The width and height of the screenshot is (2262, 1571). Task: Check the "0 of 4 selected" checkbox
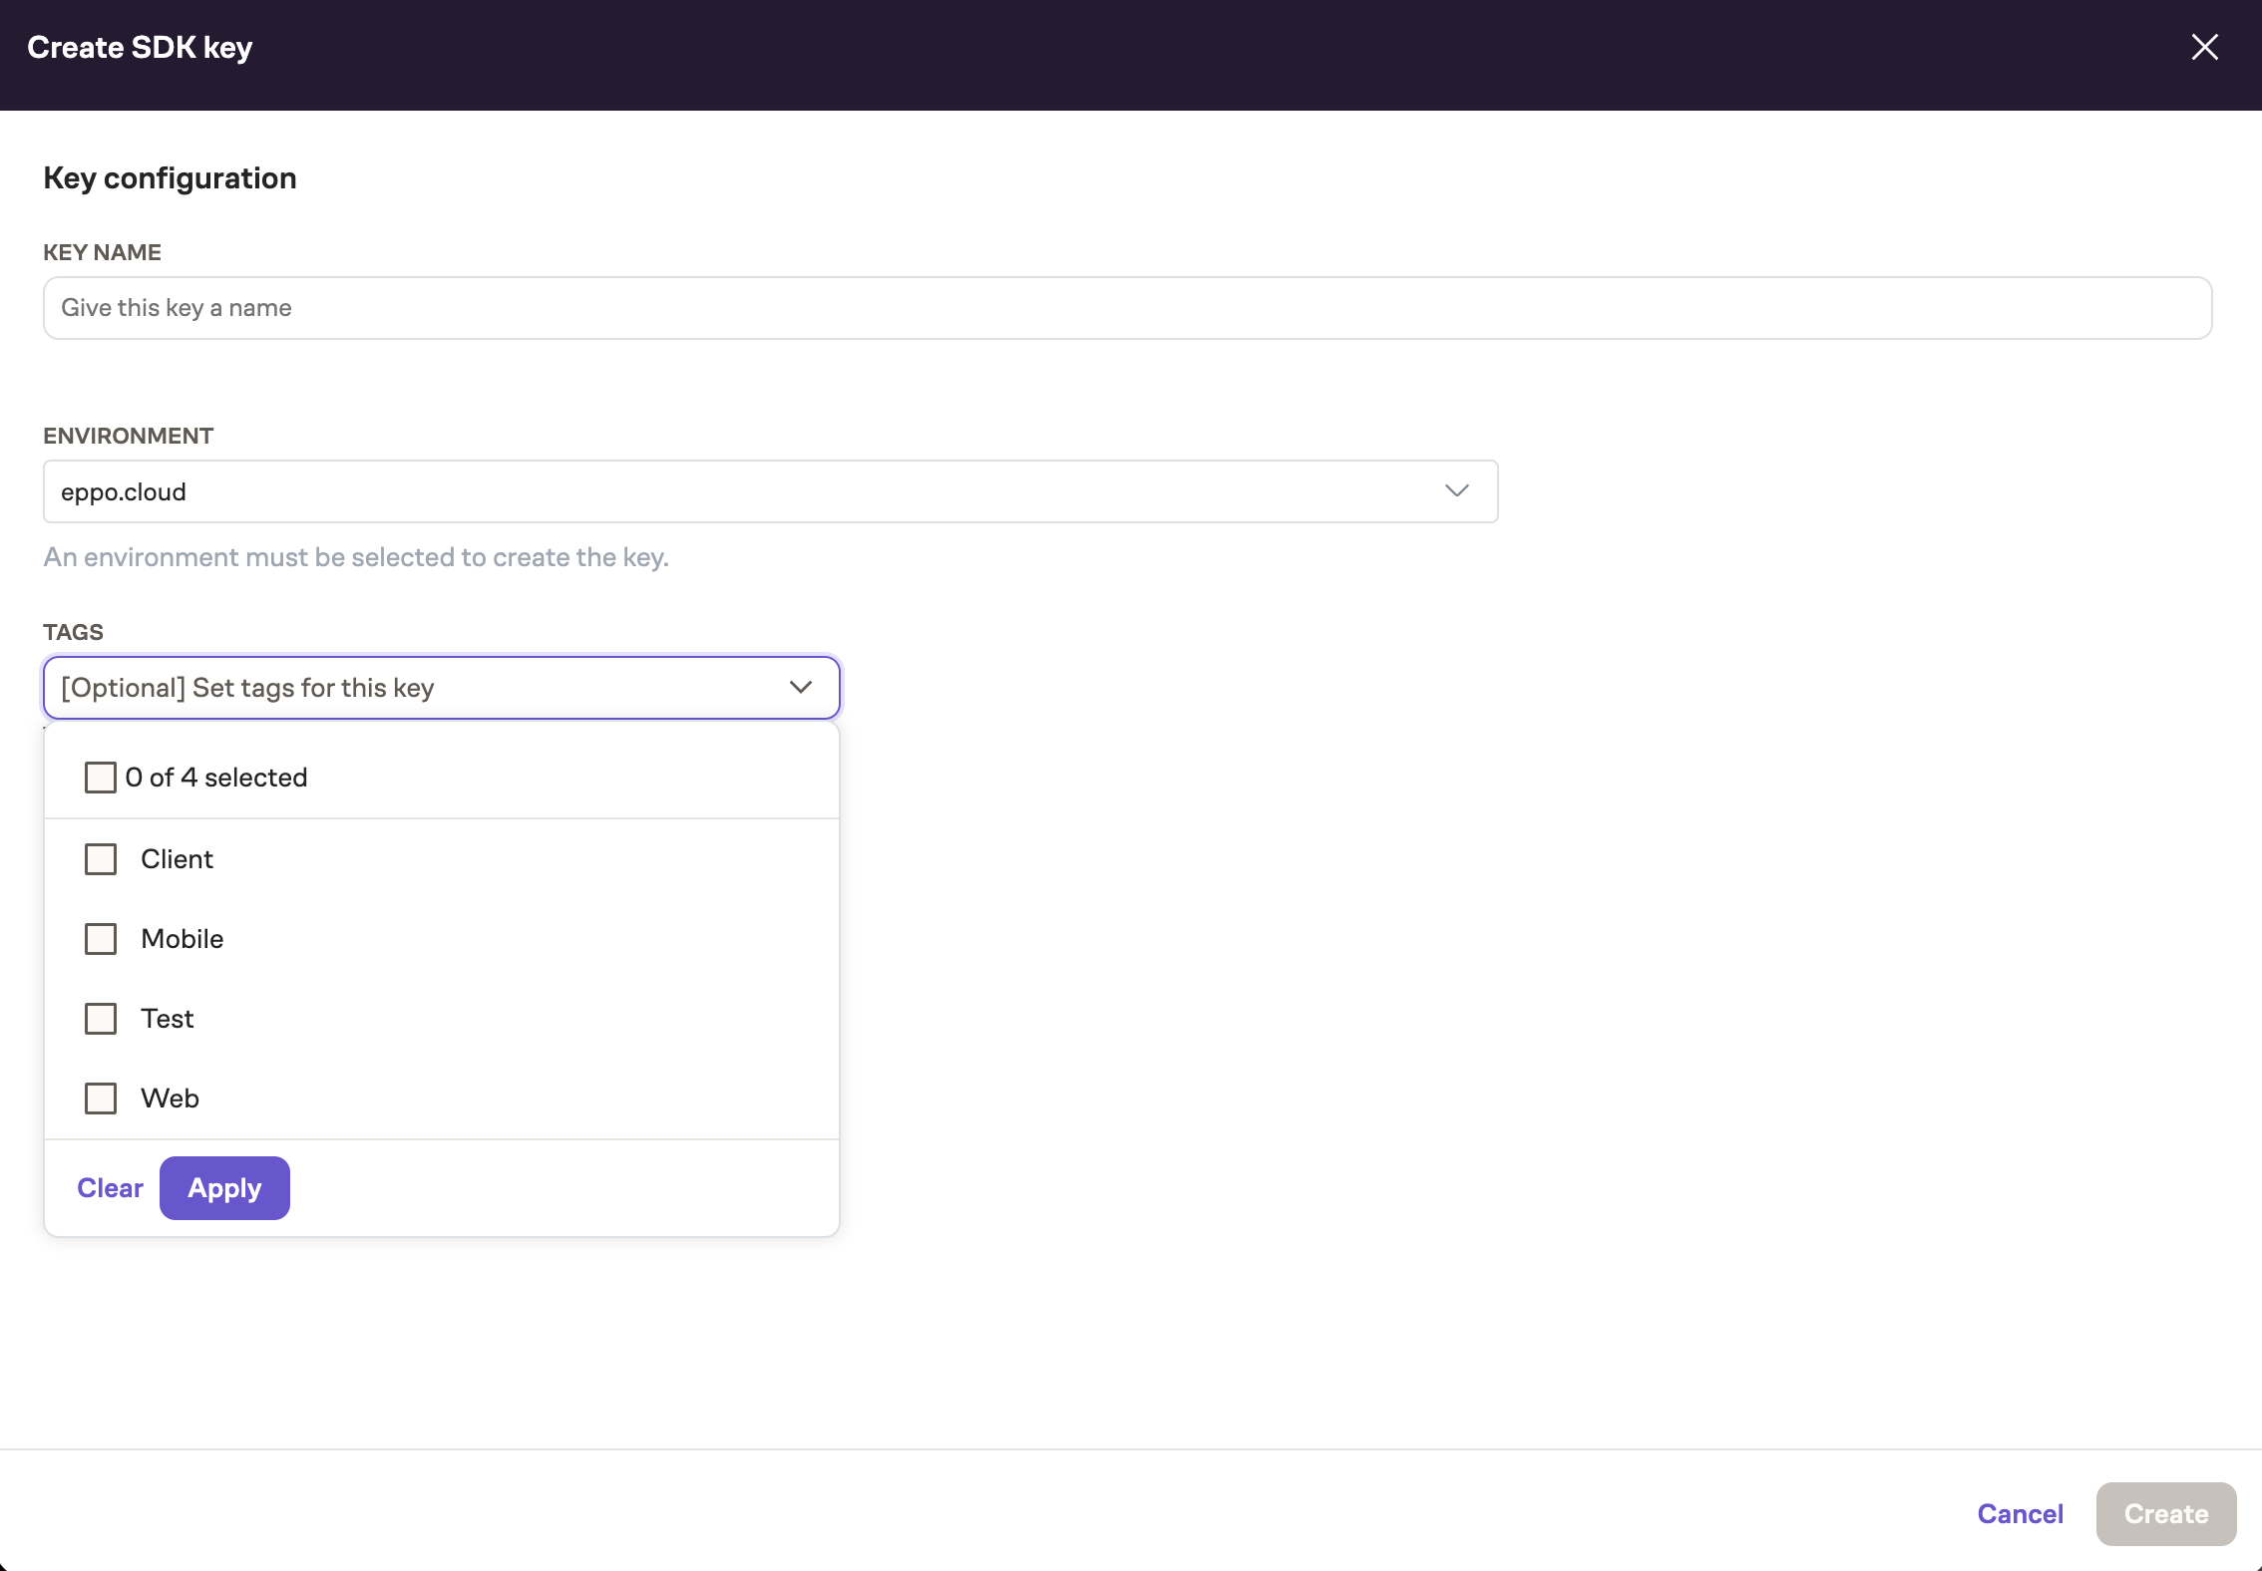coord(100,777)
